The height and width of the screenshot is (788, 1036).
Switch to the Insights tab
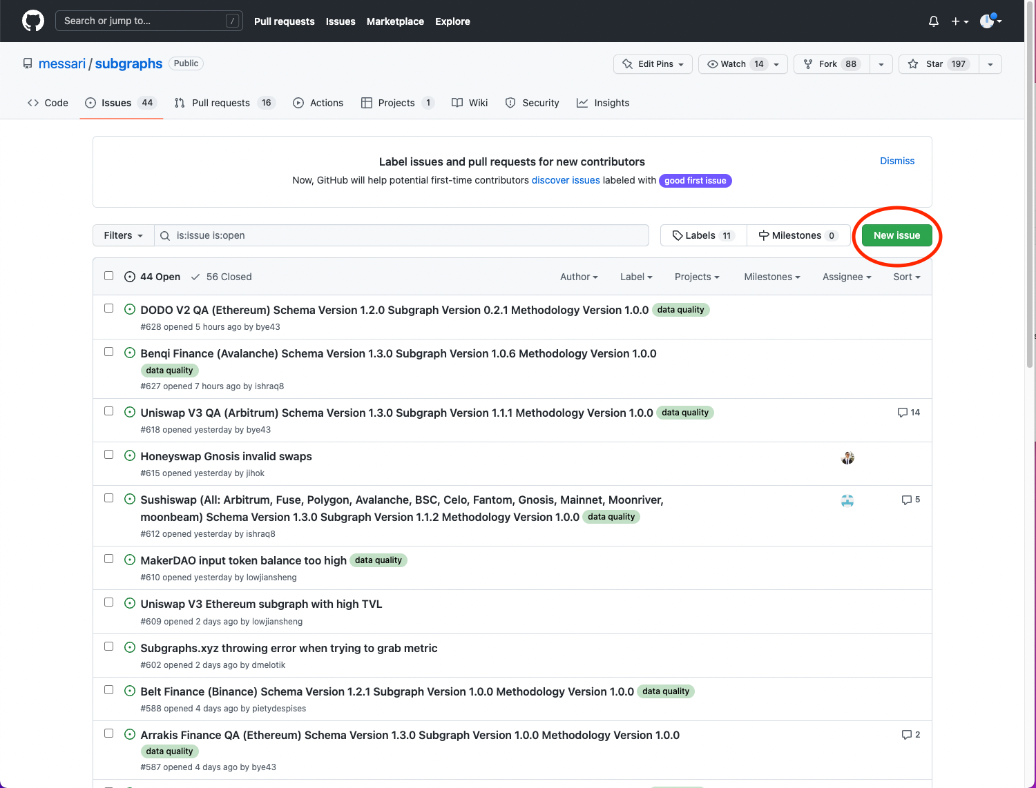(x=603, y=103)
